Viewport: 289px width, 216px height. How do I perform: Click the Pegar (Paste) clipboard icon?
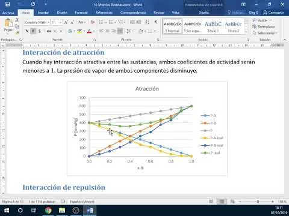coord(8,23)
